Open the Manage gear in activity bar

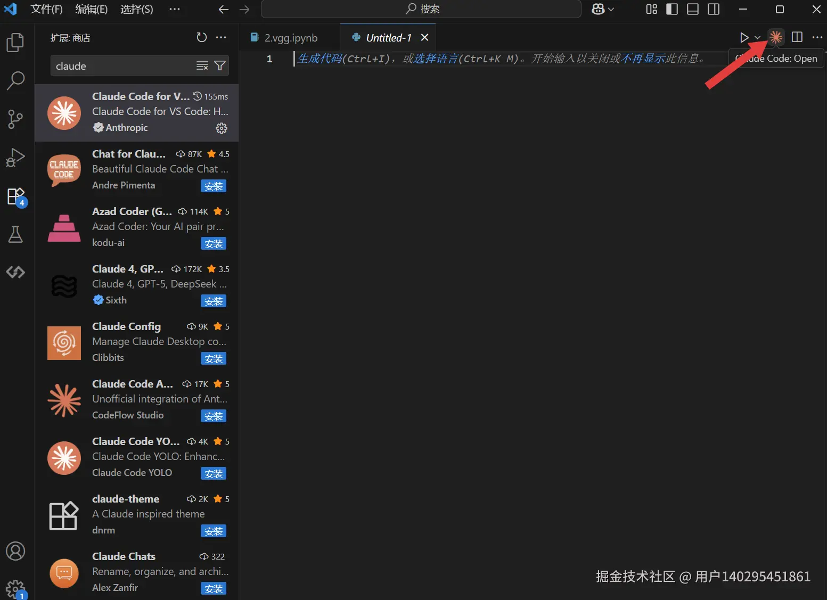(x=15, y=589)
